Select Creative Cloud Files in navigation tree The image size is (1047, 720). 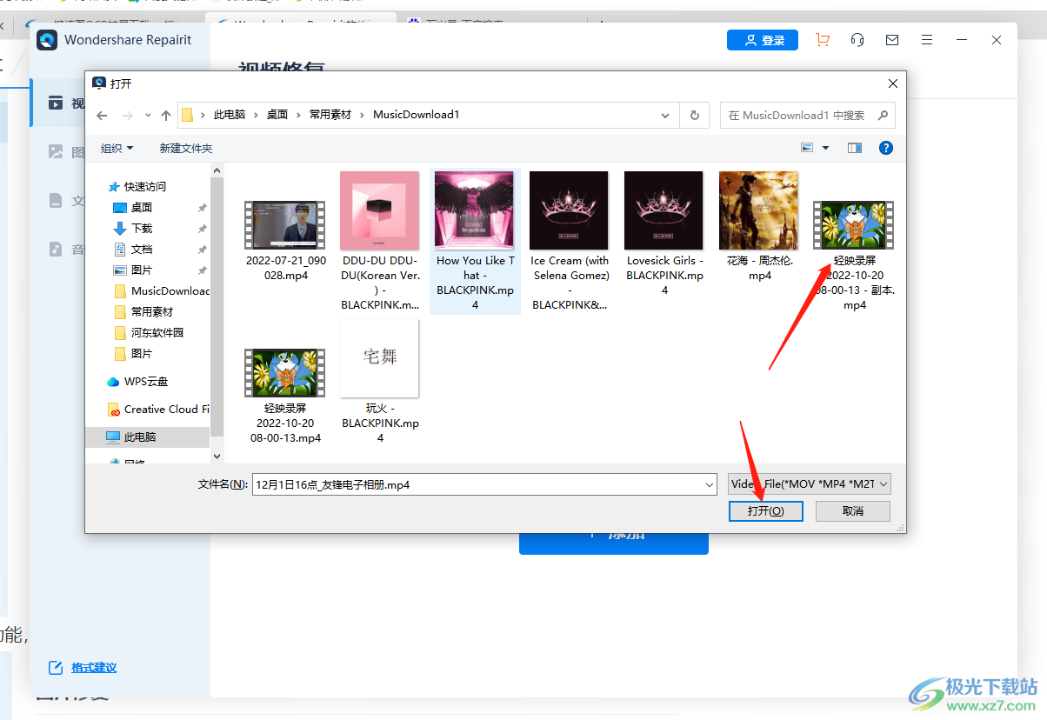point(157,410)
